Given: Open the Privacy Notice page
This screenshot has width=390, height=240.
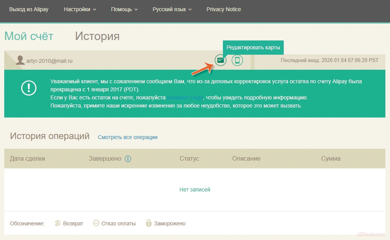Looking at the screenshot, I should (x=224, y=9).
